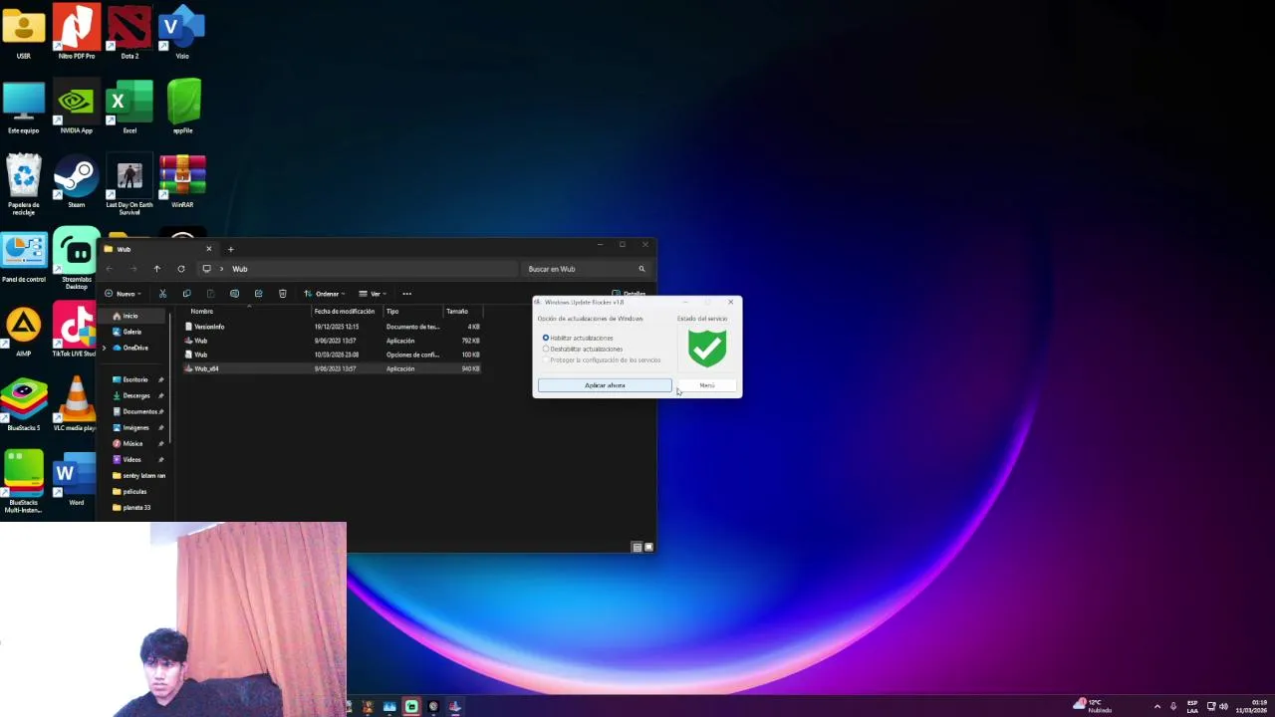Select the Deshabilitar actualizaciones radio button
This screenshot has width=1275, height=717.
click(x=546, y=349)
